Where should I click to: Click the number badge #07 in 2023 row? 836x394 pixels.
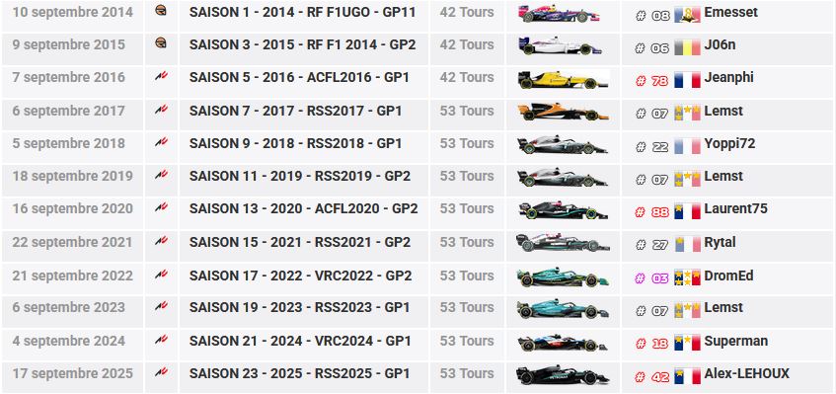pyautogui.click(x=652, y=311)
